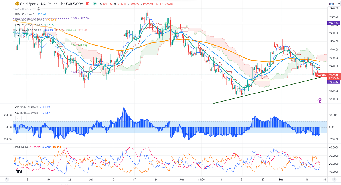Image resolution: width=341 pixels, height=185 pixels.
Task: Click the red flag marker icon
Action: tap(87, 4)
